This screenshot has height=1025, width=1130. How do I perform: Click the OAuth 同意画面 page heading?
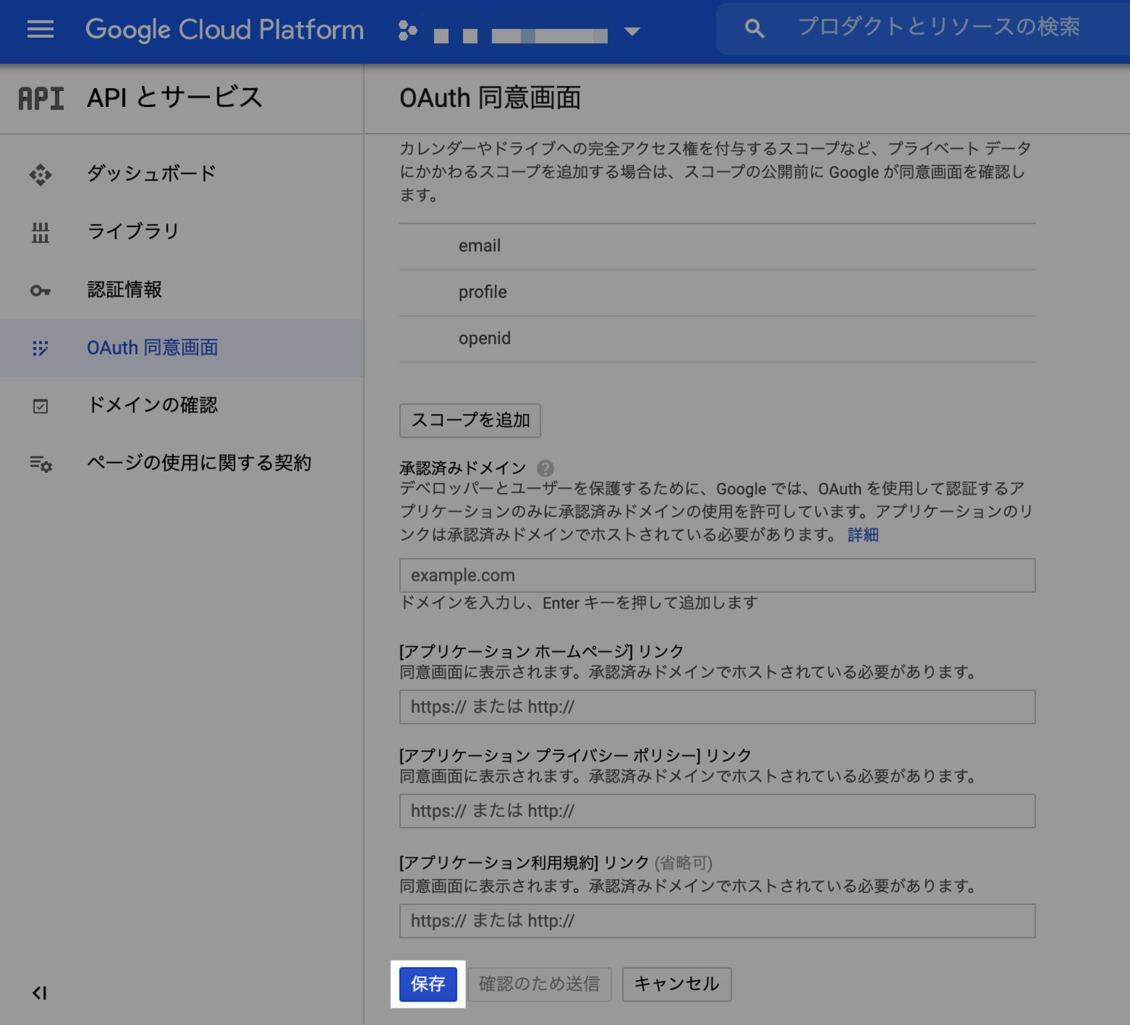(490, 98)
